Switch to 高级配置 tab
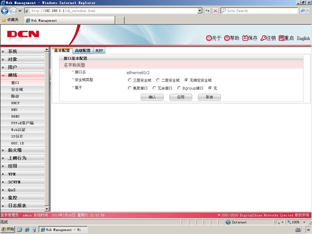Viewport: 312px width, 234px height. click(x=83, y=51)
